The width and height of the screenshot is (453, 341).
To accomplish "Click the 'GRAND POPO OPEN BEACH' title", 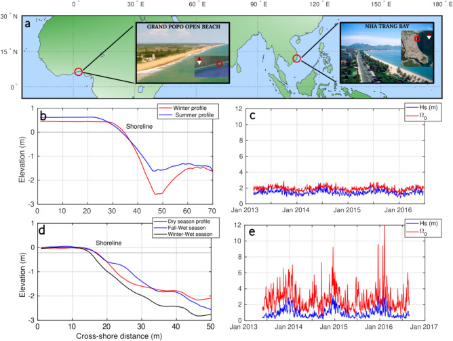I will pos(184,26).
